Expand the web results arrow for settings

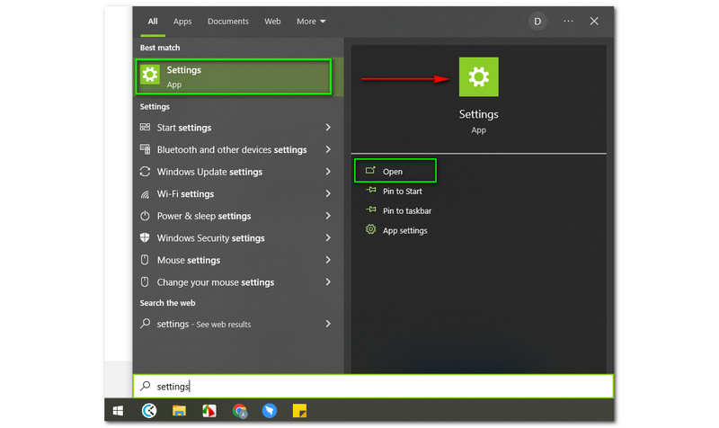pyautogui.click(x=328, y=324)
